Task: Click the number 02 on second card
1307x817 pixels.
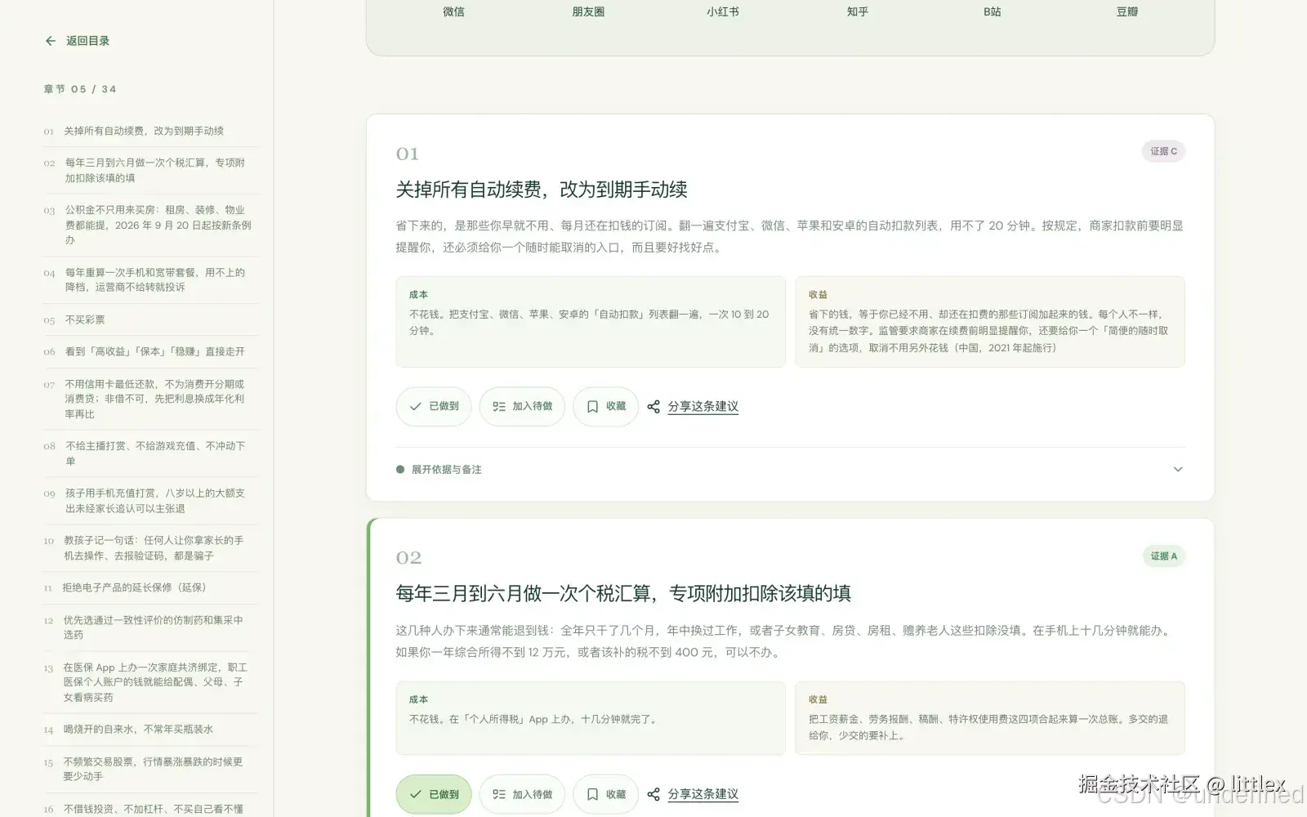Action: tap(408, 557)
